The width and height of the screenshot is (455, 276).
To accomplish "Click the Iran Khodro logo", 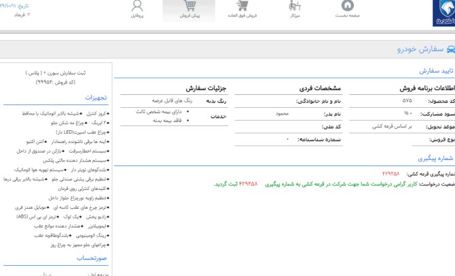I will [x=444, y=13].
